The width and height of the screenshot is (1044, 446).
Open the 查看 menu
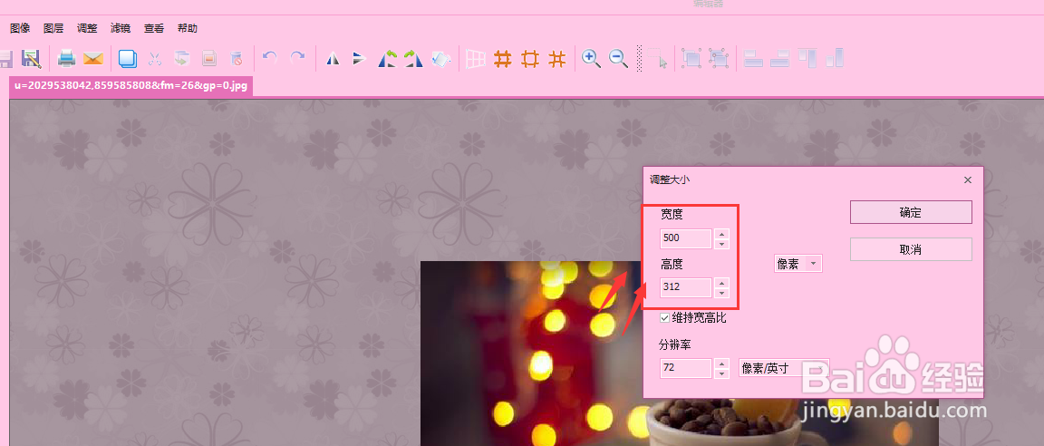pos(154,28)
